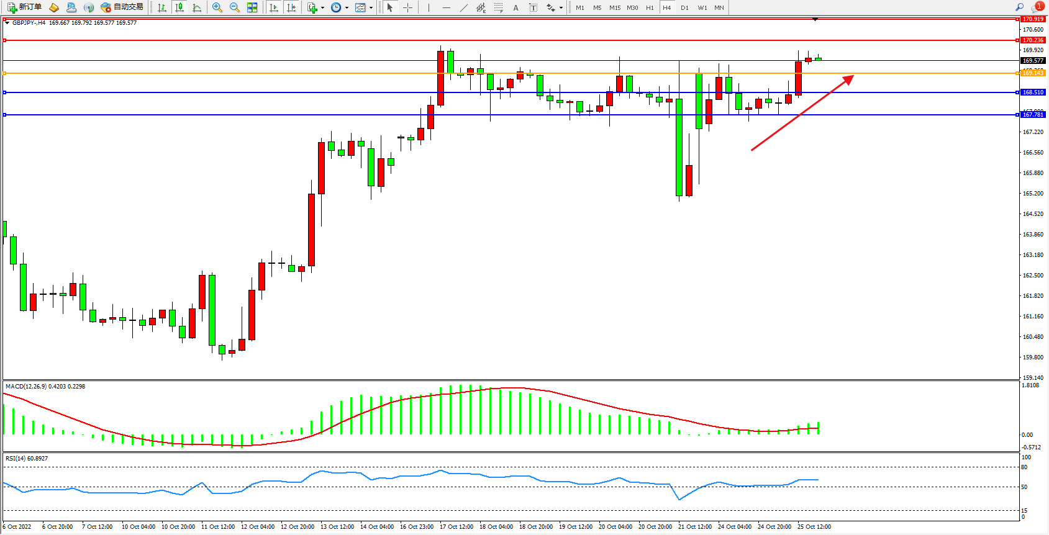Viewport: 1049px width, 535px height.
Task: Open the search magnifier at top right
Action: [1019, 7]
